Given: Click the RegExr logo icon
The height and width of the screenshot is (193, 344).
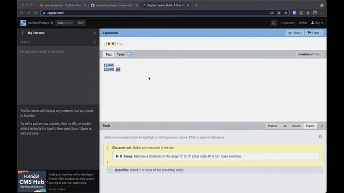Looking at the screenshot, I should tap(23, 23).
